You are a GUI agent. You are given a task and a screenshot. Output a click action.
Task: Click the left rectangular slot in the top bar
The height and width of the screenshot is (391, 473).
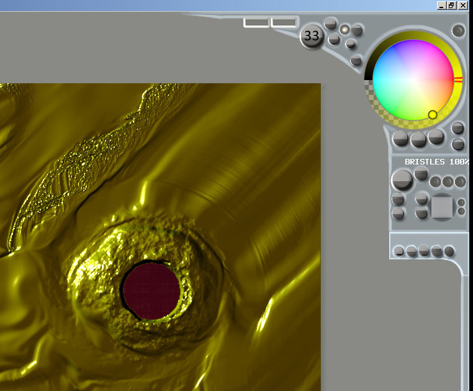coord(256,22)
